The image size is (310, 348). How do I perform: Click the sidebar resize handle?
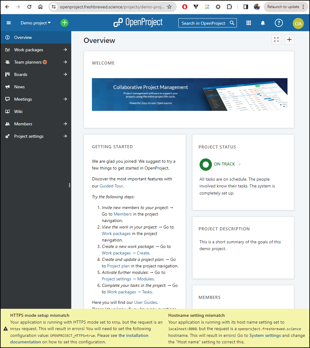70,185
